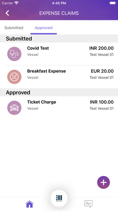Select the Approved tab
118x211 pixels.
[44, 28]
